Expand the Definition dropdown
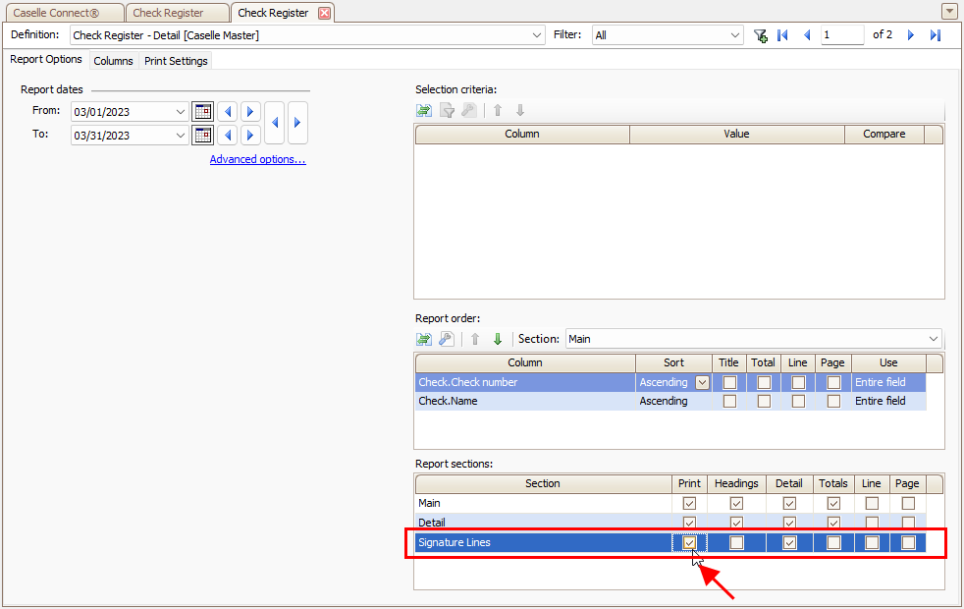The width and height of the screenshot is (964, 609). click(x=536, y=35)
